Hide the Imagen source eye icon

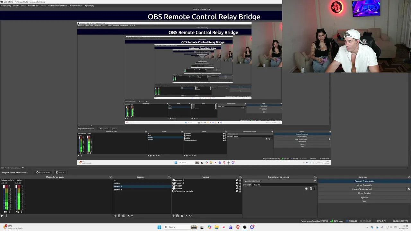point(237,186)
